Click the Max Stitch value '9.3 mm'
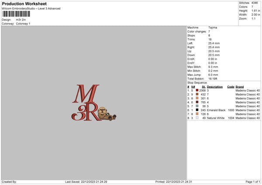This screenshot has height=185, width=262. pos(213,67)
